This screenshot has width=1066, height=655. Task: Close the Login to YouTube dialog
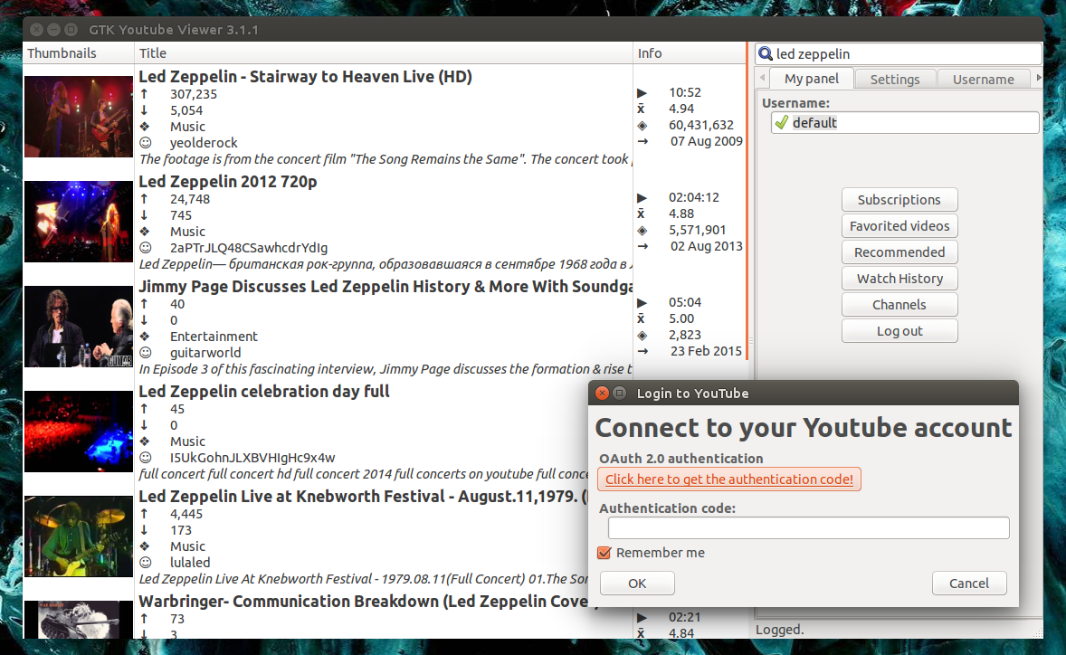pyautogui.click(x=602, y=393)
